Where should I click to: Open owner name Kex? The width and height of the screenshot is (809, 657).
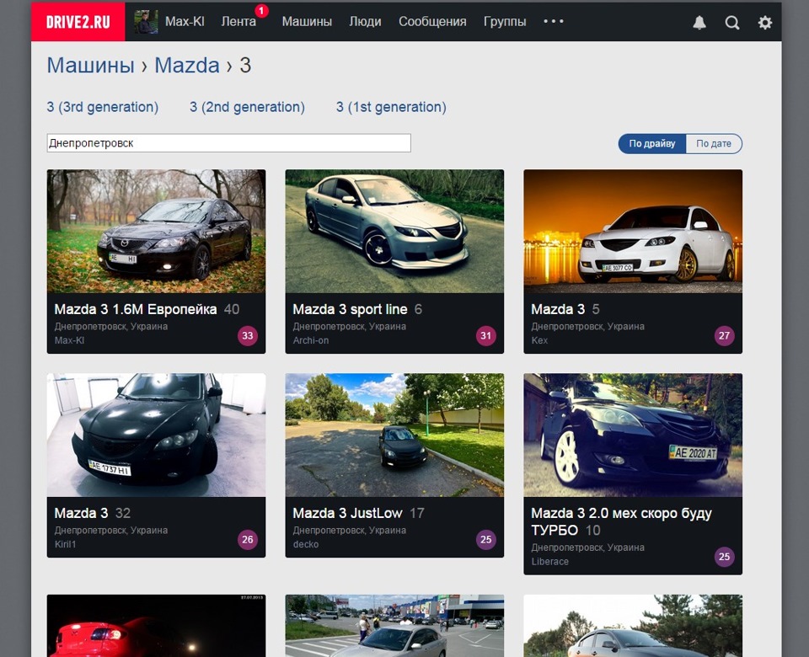pos(539,340)
